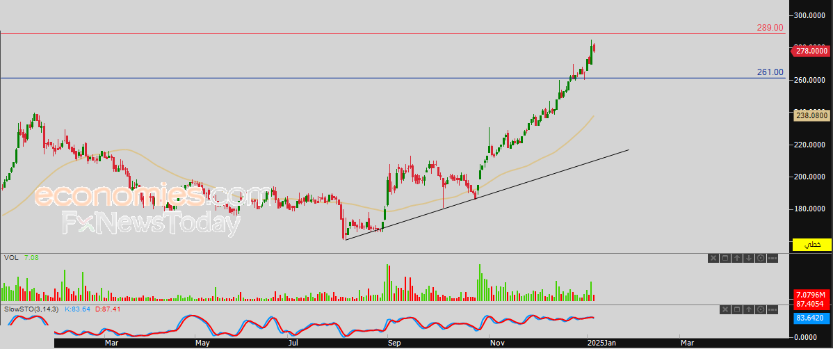This screenshot has width=833, height=349.
Task: Click the May date on time axis
Action: point(203,343)
